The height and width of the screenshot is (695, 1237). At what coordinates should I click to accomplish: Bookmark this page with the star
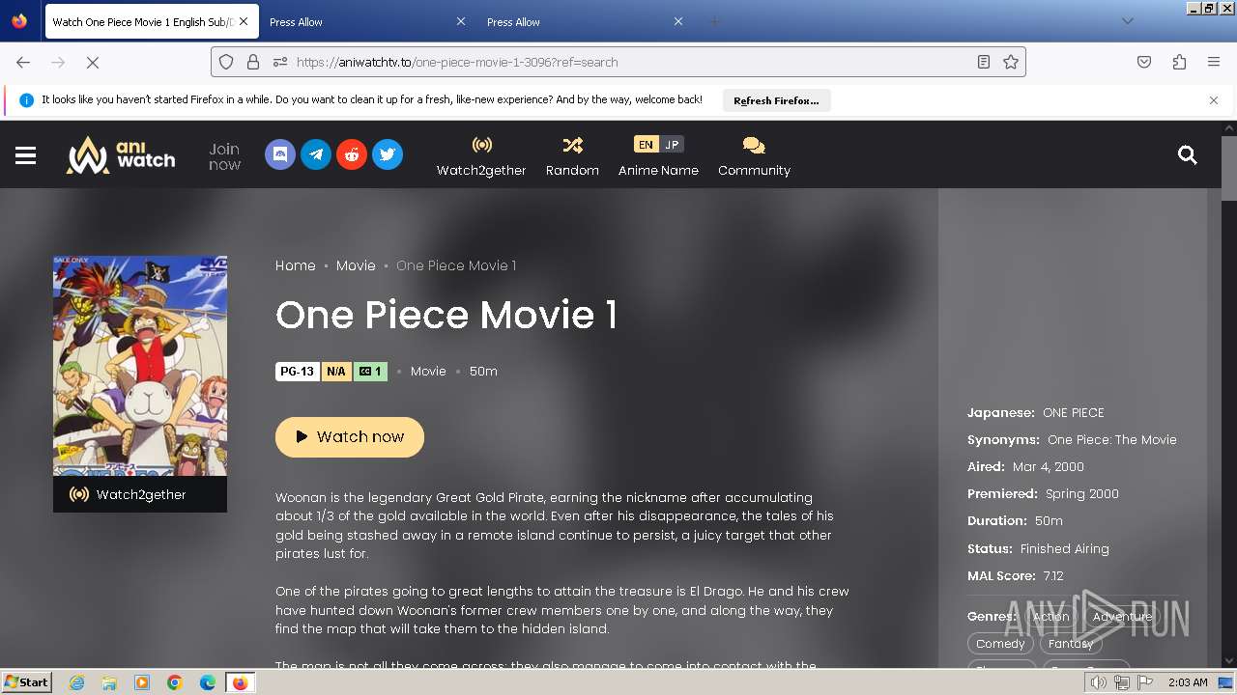(1011, 62)
